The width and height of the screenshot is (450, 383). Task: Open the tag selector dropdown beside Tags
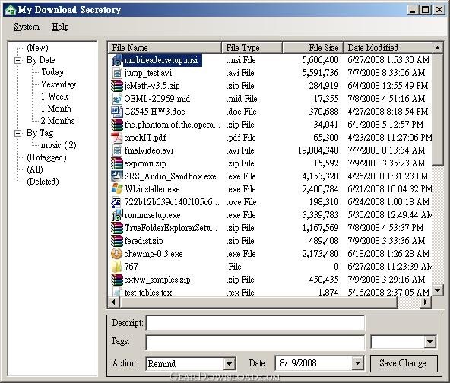click(430, 342)
